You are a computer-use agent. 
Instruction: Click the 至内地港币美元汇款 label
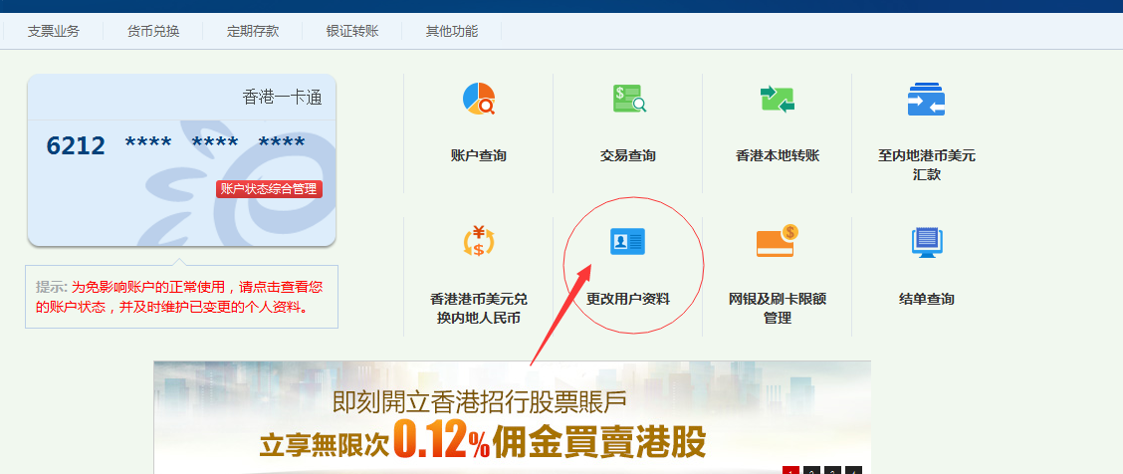pos(927,164)
